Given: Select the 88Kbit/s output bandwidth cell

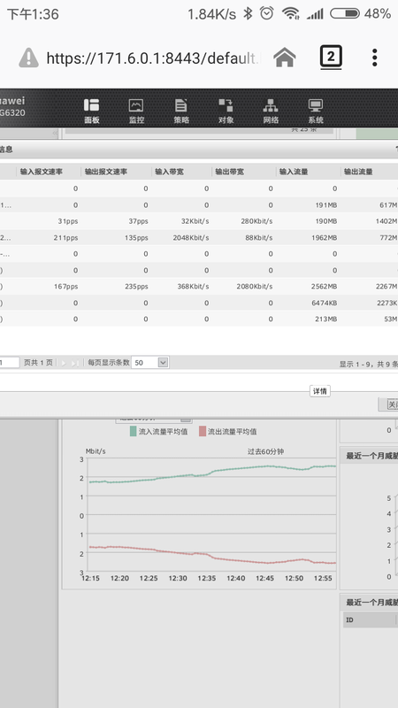Looking at the screenshot, I should (259, 237).
